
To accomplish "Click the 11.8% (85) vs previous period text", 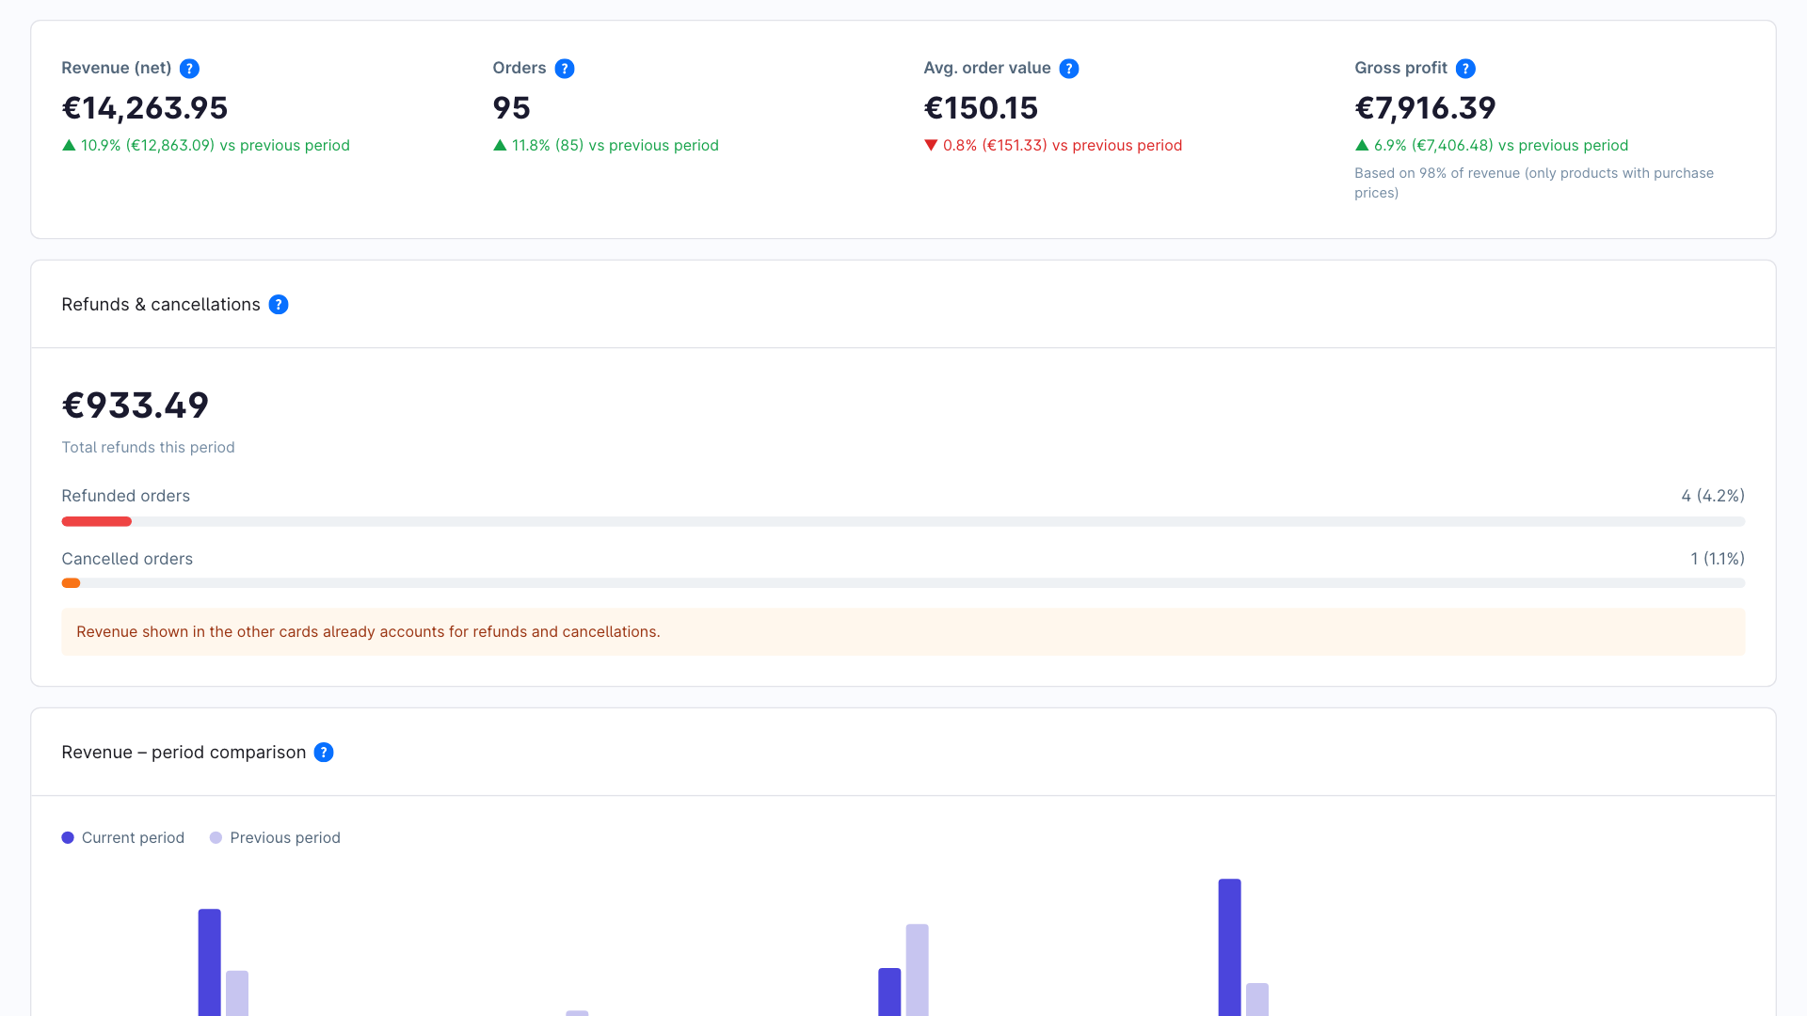I will coord(616,145).
